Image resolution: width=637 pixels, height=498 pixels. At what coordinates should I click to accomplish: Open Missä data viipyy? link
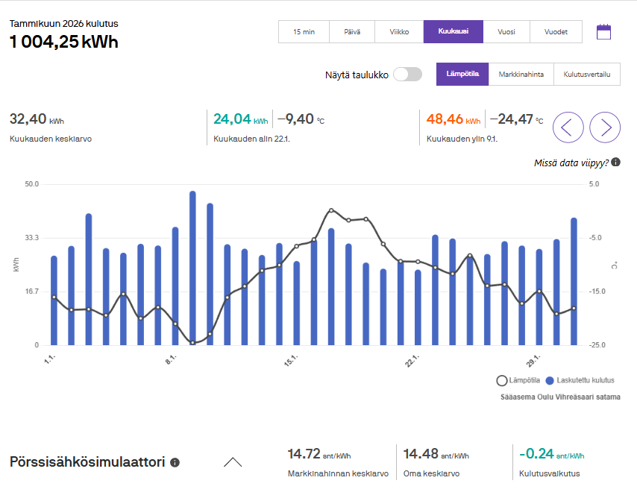(571, 163)
